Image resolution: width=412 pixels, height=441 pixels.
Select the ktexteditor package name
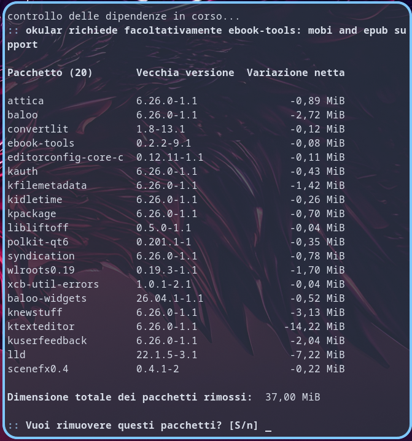click(41, 326)
